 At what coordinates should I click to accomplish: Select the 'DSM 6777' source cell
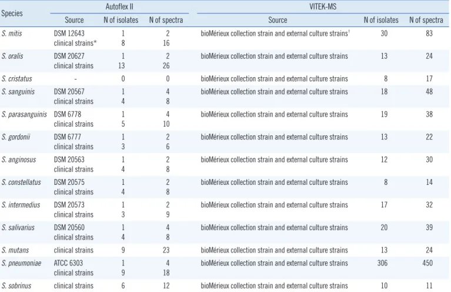[x=67, y=137]
